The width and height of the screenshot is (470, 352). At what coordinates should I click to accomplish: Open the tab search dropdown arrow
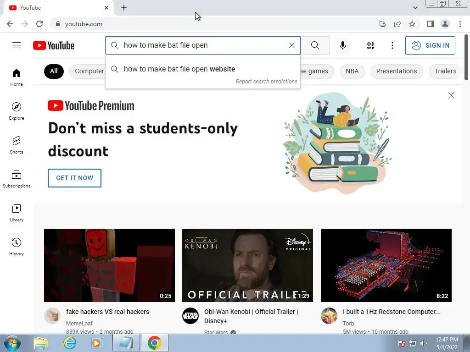pyautogui.click(x=415, y=8)
